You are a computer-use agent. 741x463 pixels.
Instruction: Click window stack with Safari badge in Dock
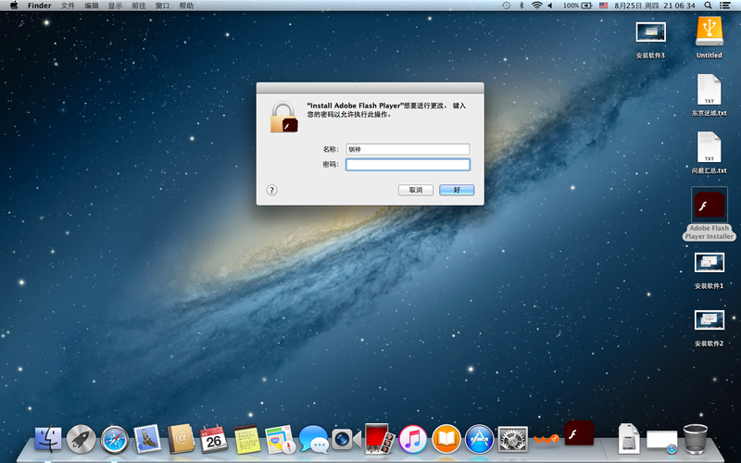coord(661,442)
